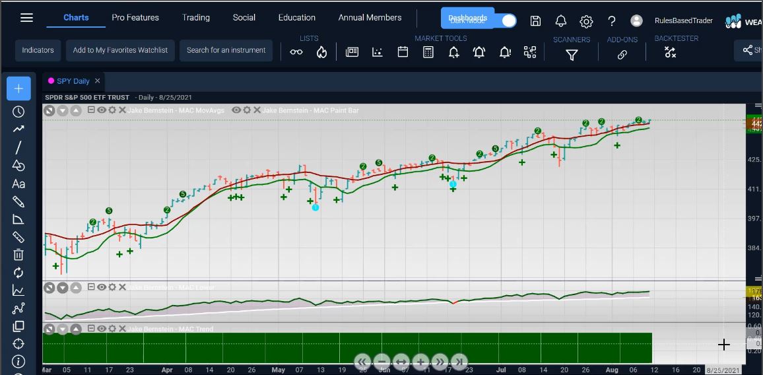Move MAC Lower panel up with arrow
Image resolution: width=763 pixels, height=375 pixels.
tap(75, 288)
